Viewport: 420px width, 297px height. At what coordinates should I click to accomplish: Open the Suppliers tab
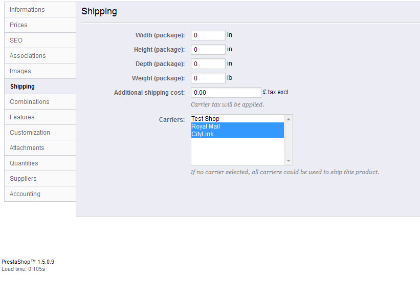click(40, 179)
